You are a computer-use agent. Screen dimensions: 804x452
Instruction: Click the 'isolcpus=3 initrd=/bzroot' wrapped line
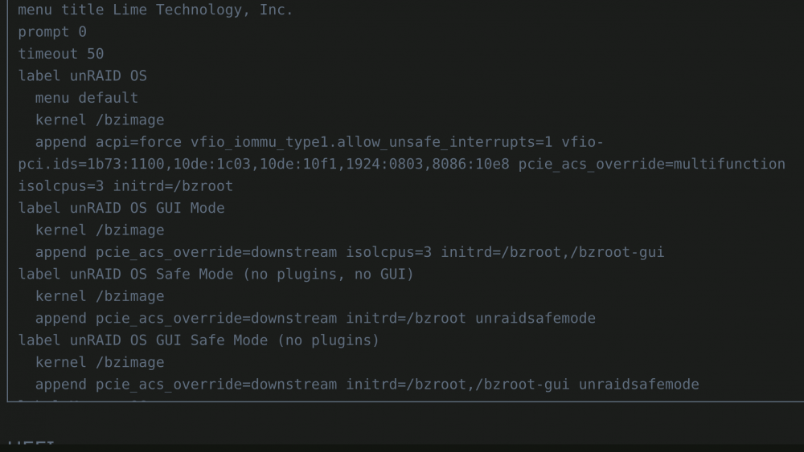[x=125, y=185]
